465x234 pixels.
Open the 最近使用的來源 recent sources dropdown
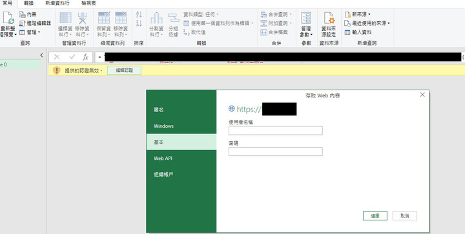[367, 23]
